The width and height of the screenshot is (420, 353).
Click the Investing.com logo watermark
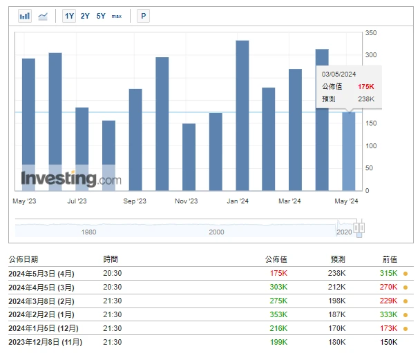70,179
